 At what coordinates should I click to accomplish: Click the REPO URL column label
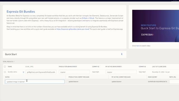click(x=173, y=77)
